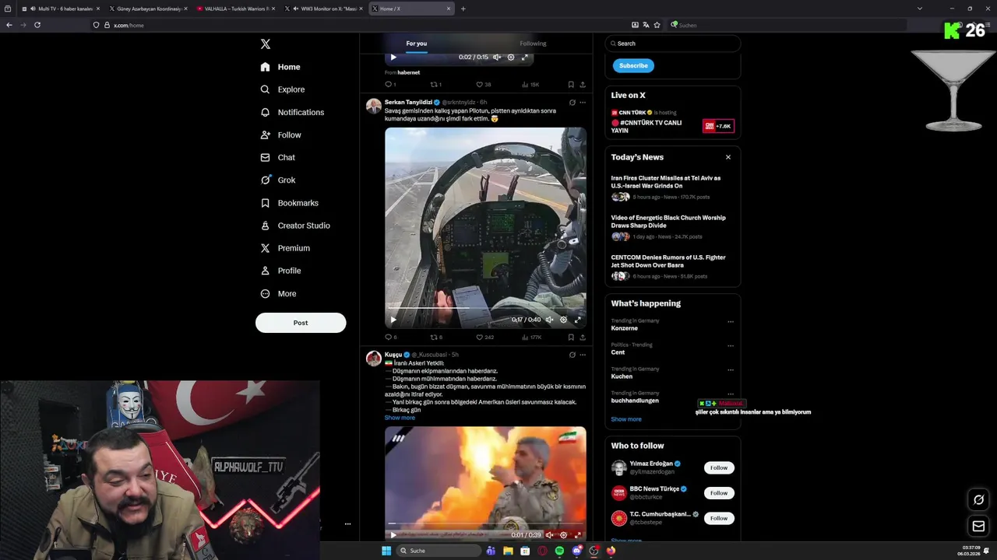The height and width of the screenshot is (560, 997).
Task: Open the Explore page in sidebar
Action: point(283,89)
